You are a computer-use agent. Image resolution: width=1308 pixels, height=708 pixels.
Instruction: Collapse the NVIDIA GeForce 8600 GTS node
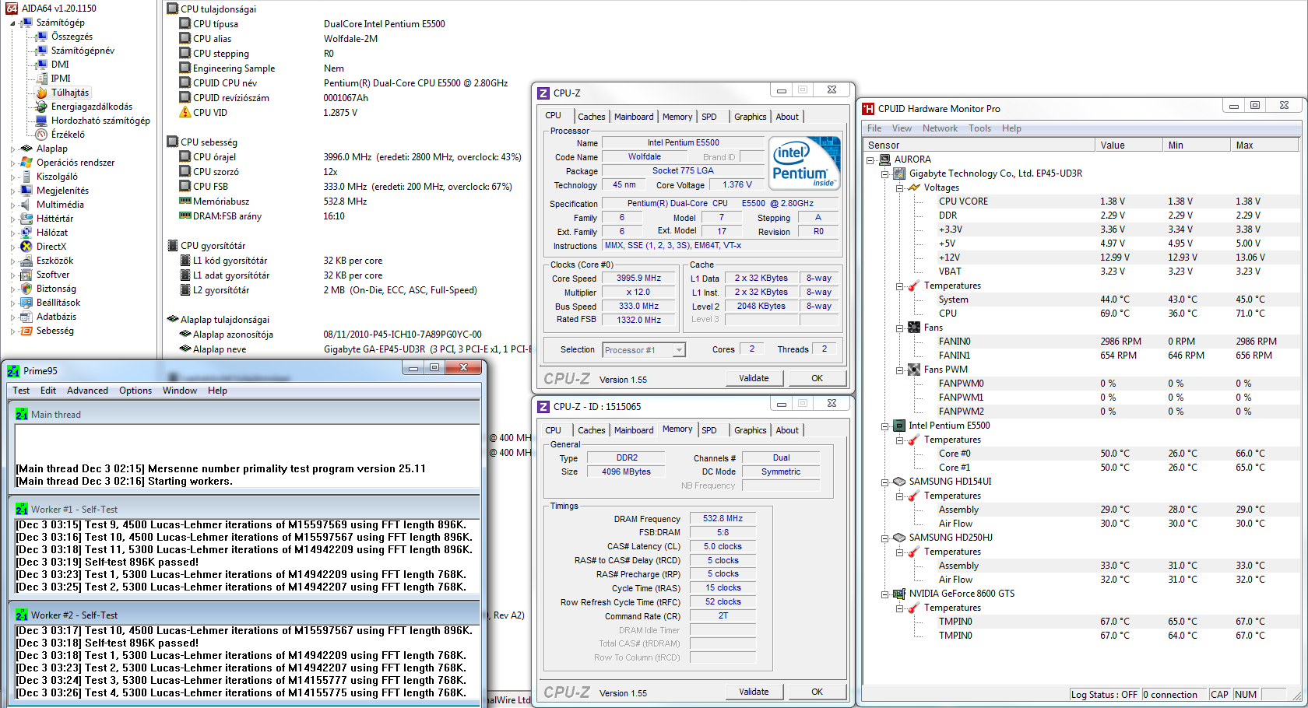pos(885,594)
